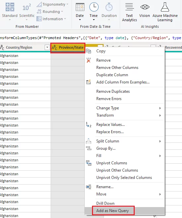This screenshot has width=182, height=218.
Task: Click the Date calendar icon
Action: point(80,7)
